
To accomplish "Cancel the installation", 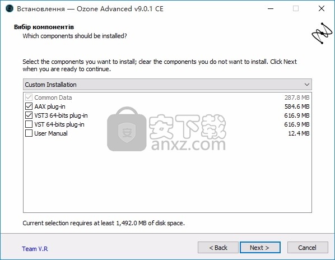I will tap(308, 248).
